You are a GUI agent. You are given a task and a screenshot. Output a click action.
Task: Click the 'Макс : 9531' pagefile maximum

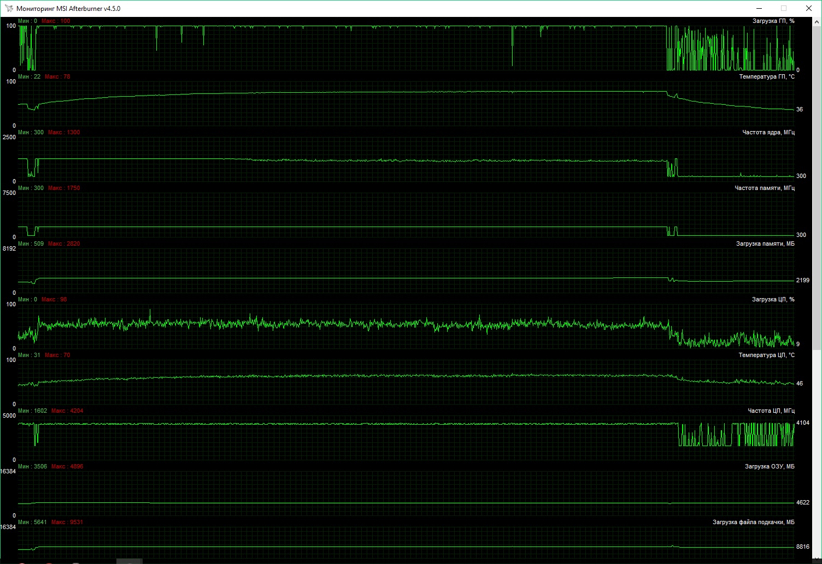pos(67,522)
